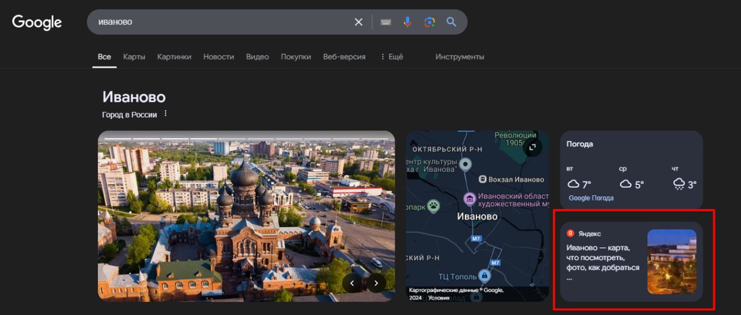Select the Все tab
Screen dimensions: 741x315
tap(104, 57)
